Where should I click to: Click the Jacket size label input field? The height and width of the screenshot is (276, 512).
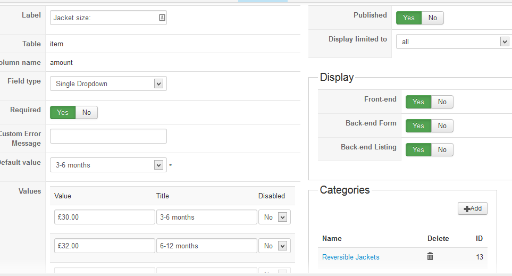104,18
